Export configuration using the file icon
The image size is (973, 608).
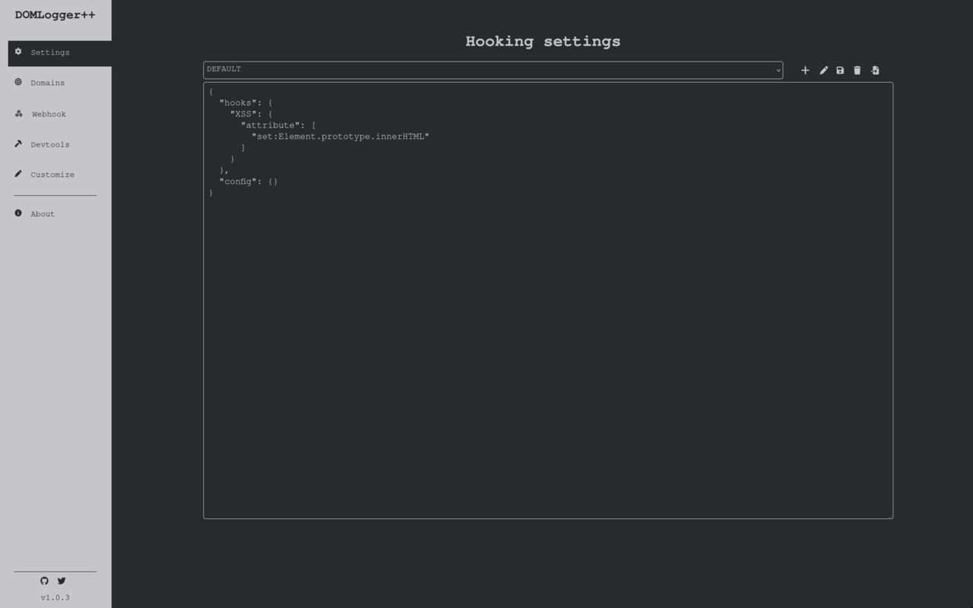[875, 70]
